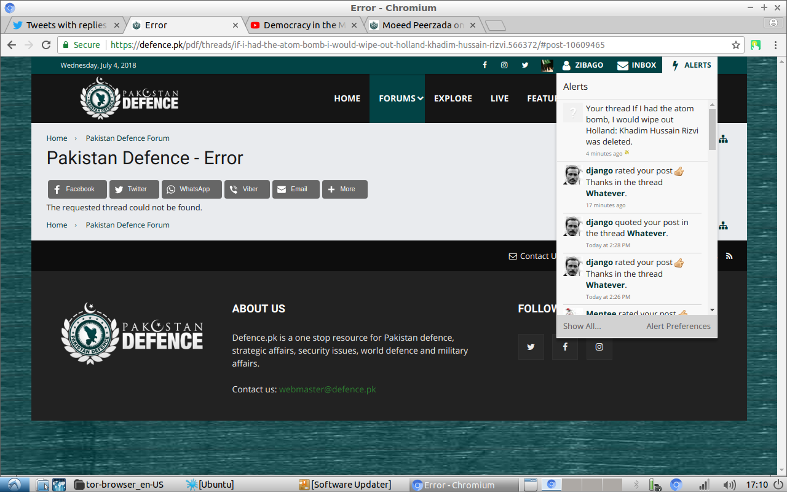787x492 pixels.
Task: Click the network signal tray icon
Action: coord(705,485)
